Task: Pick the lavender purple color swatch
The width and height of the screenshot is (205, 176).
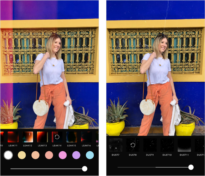Action: (x=76, y=155)
